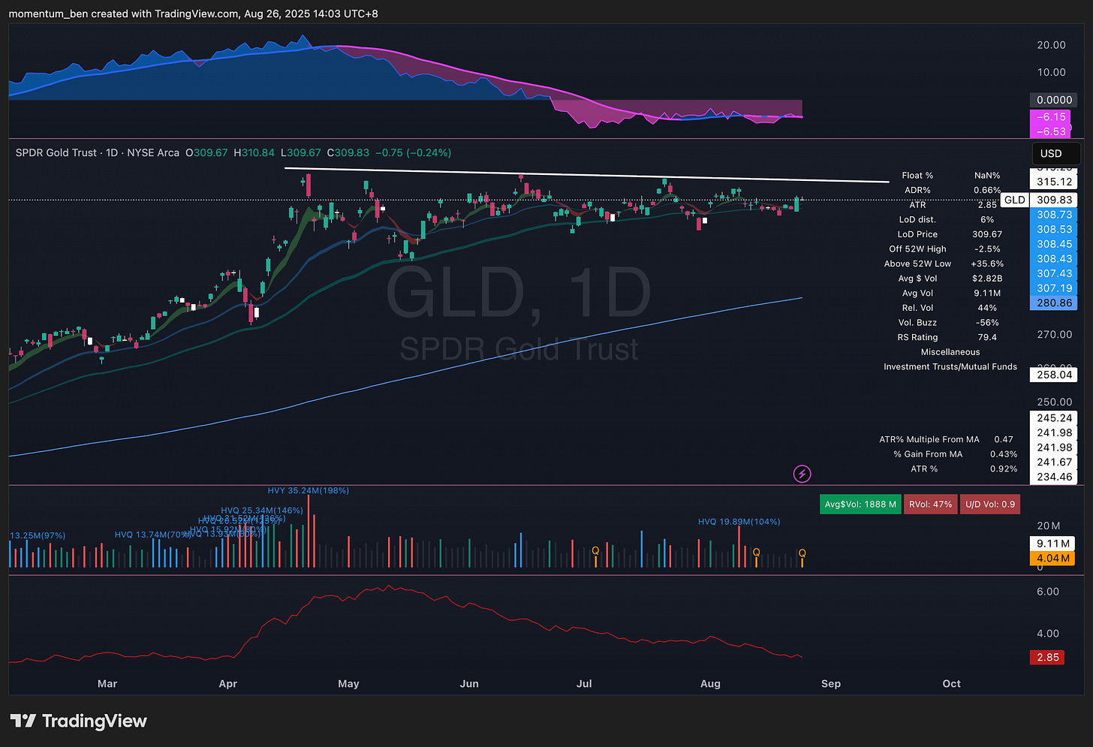Click the May label on time axis
The image size is (1093, 747).
348,684
